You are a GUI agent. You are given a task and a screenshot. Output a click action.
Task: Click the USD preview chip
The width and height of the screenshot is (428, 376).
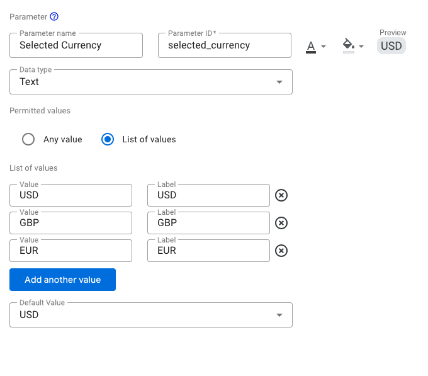click(391, 46)
